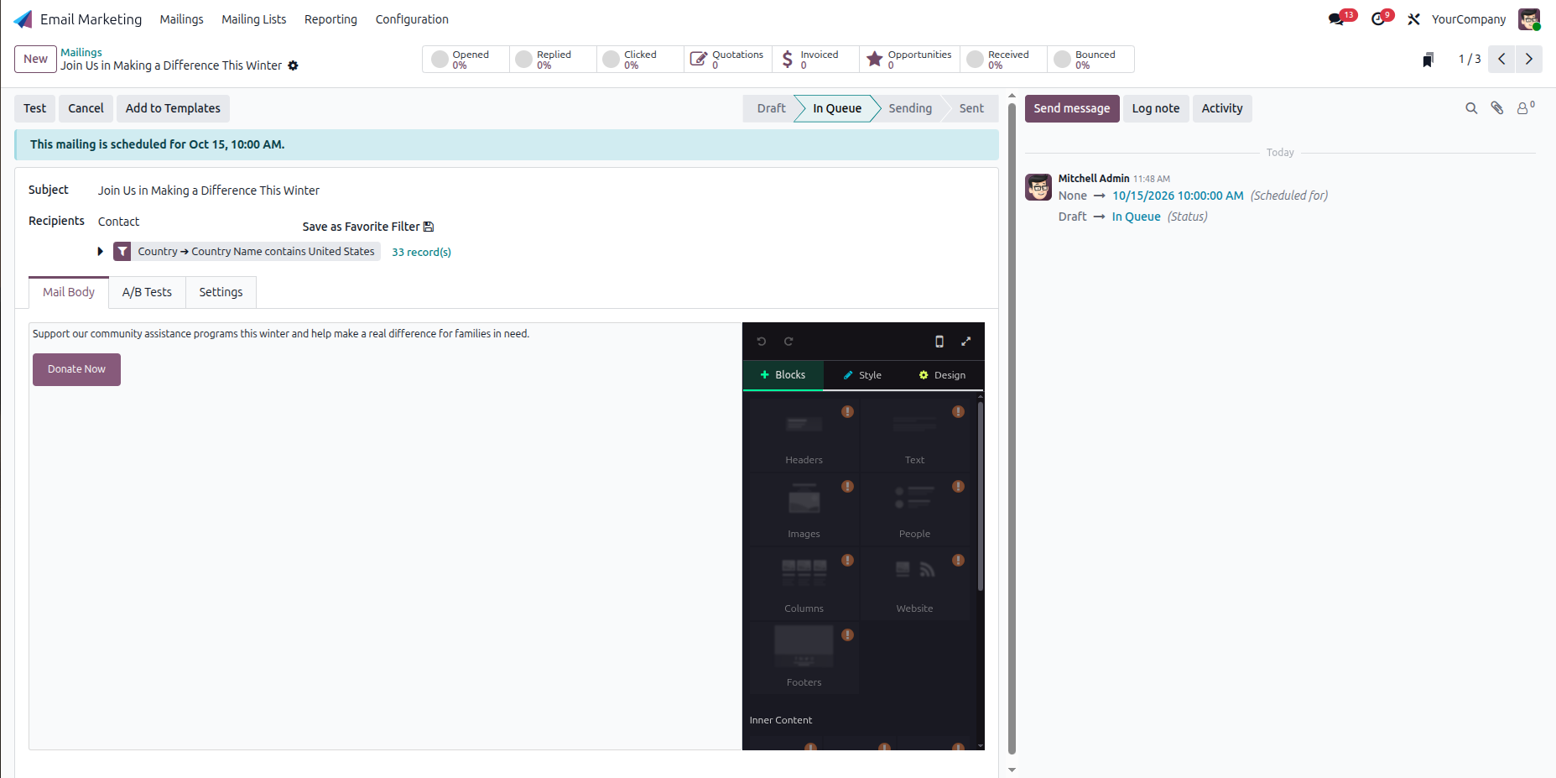Switch to the A/B Tests tab

click(147, 292)
